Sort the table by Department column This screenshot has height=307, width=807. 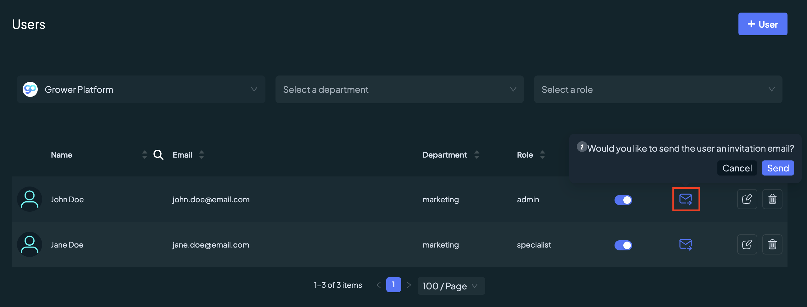477,155
